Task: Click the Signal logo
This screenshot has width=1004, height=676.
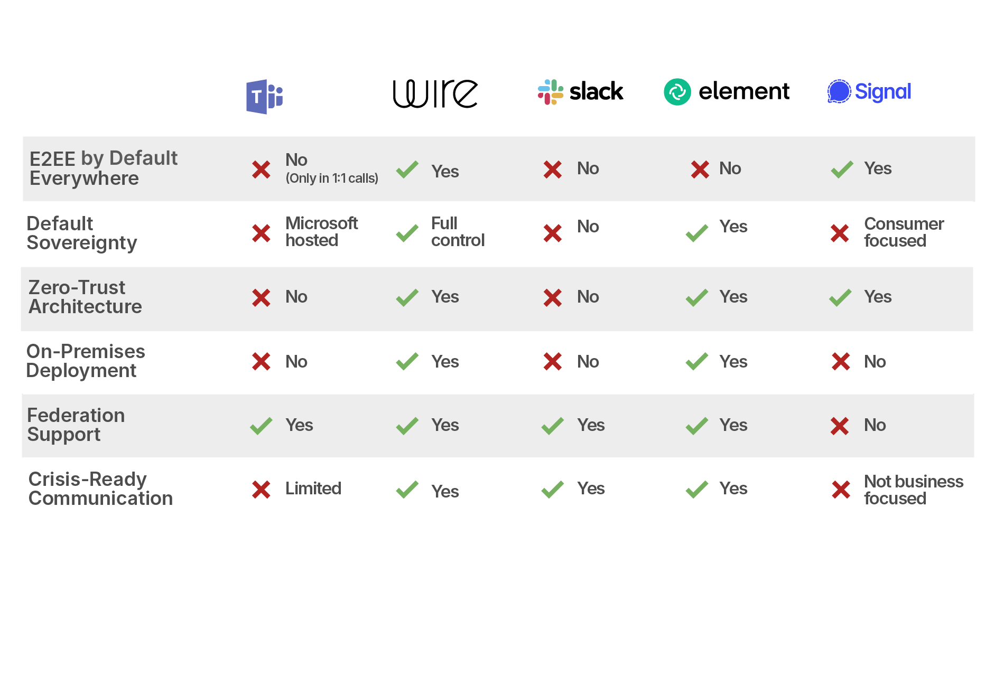Action: click(869, 92)
